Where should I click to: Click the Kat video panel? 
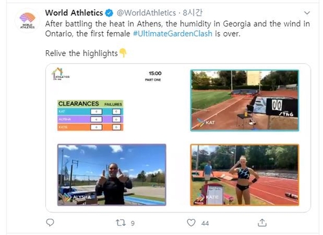[245, 100]
